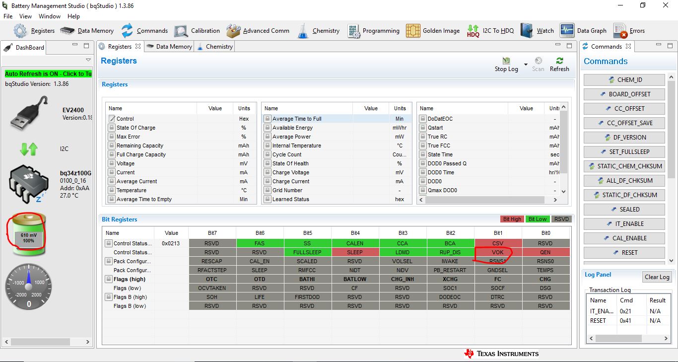Image resolution: width=678 pixels, height=362 pixels.
Task: Click the current meter dial
Action: 29,288
